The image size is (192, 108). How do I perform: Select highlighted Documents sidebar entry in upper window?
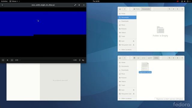pos(127,17)
